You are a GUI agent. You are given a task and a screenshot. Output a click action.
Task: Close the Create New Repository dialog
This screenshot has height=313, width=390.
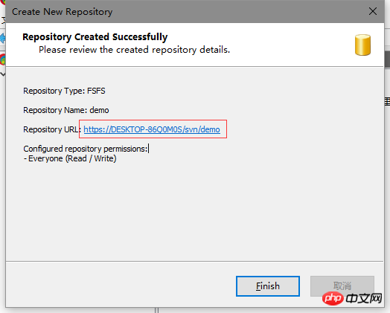coord(373,11)
